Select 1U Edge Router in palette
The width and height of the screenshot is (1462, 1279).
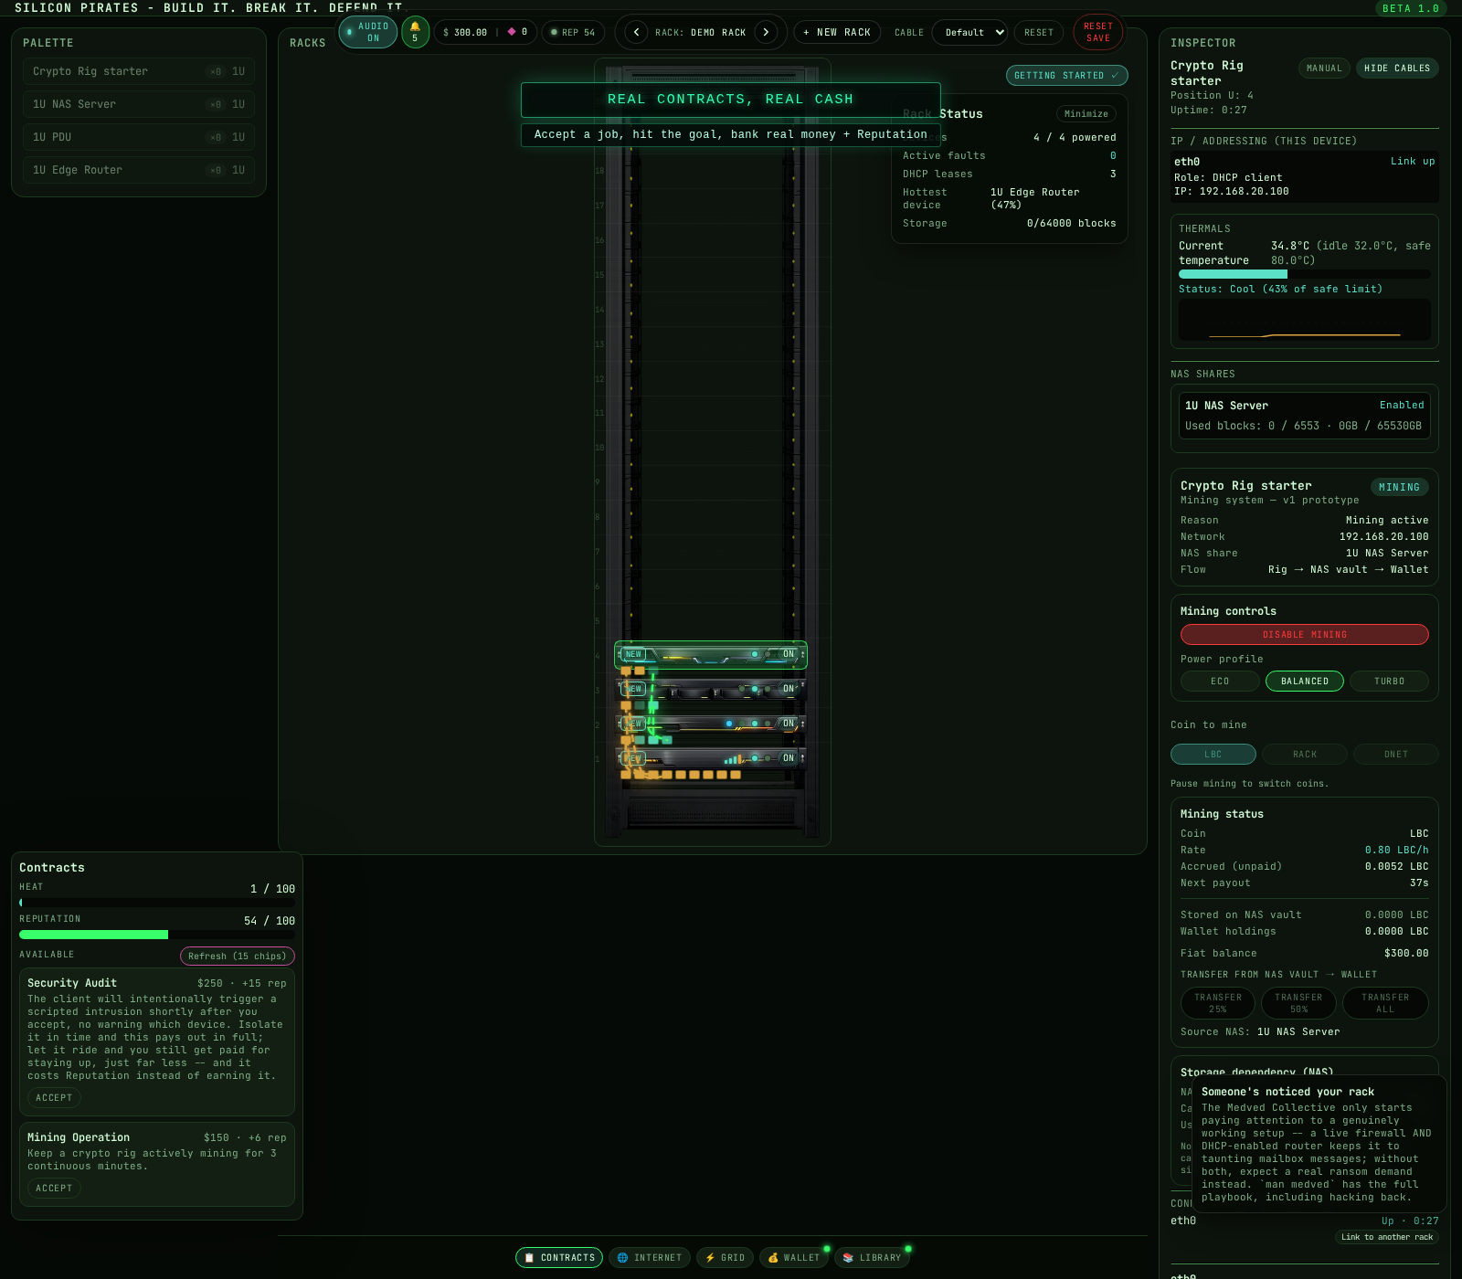[139, 170]
